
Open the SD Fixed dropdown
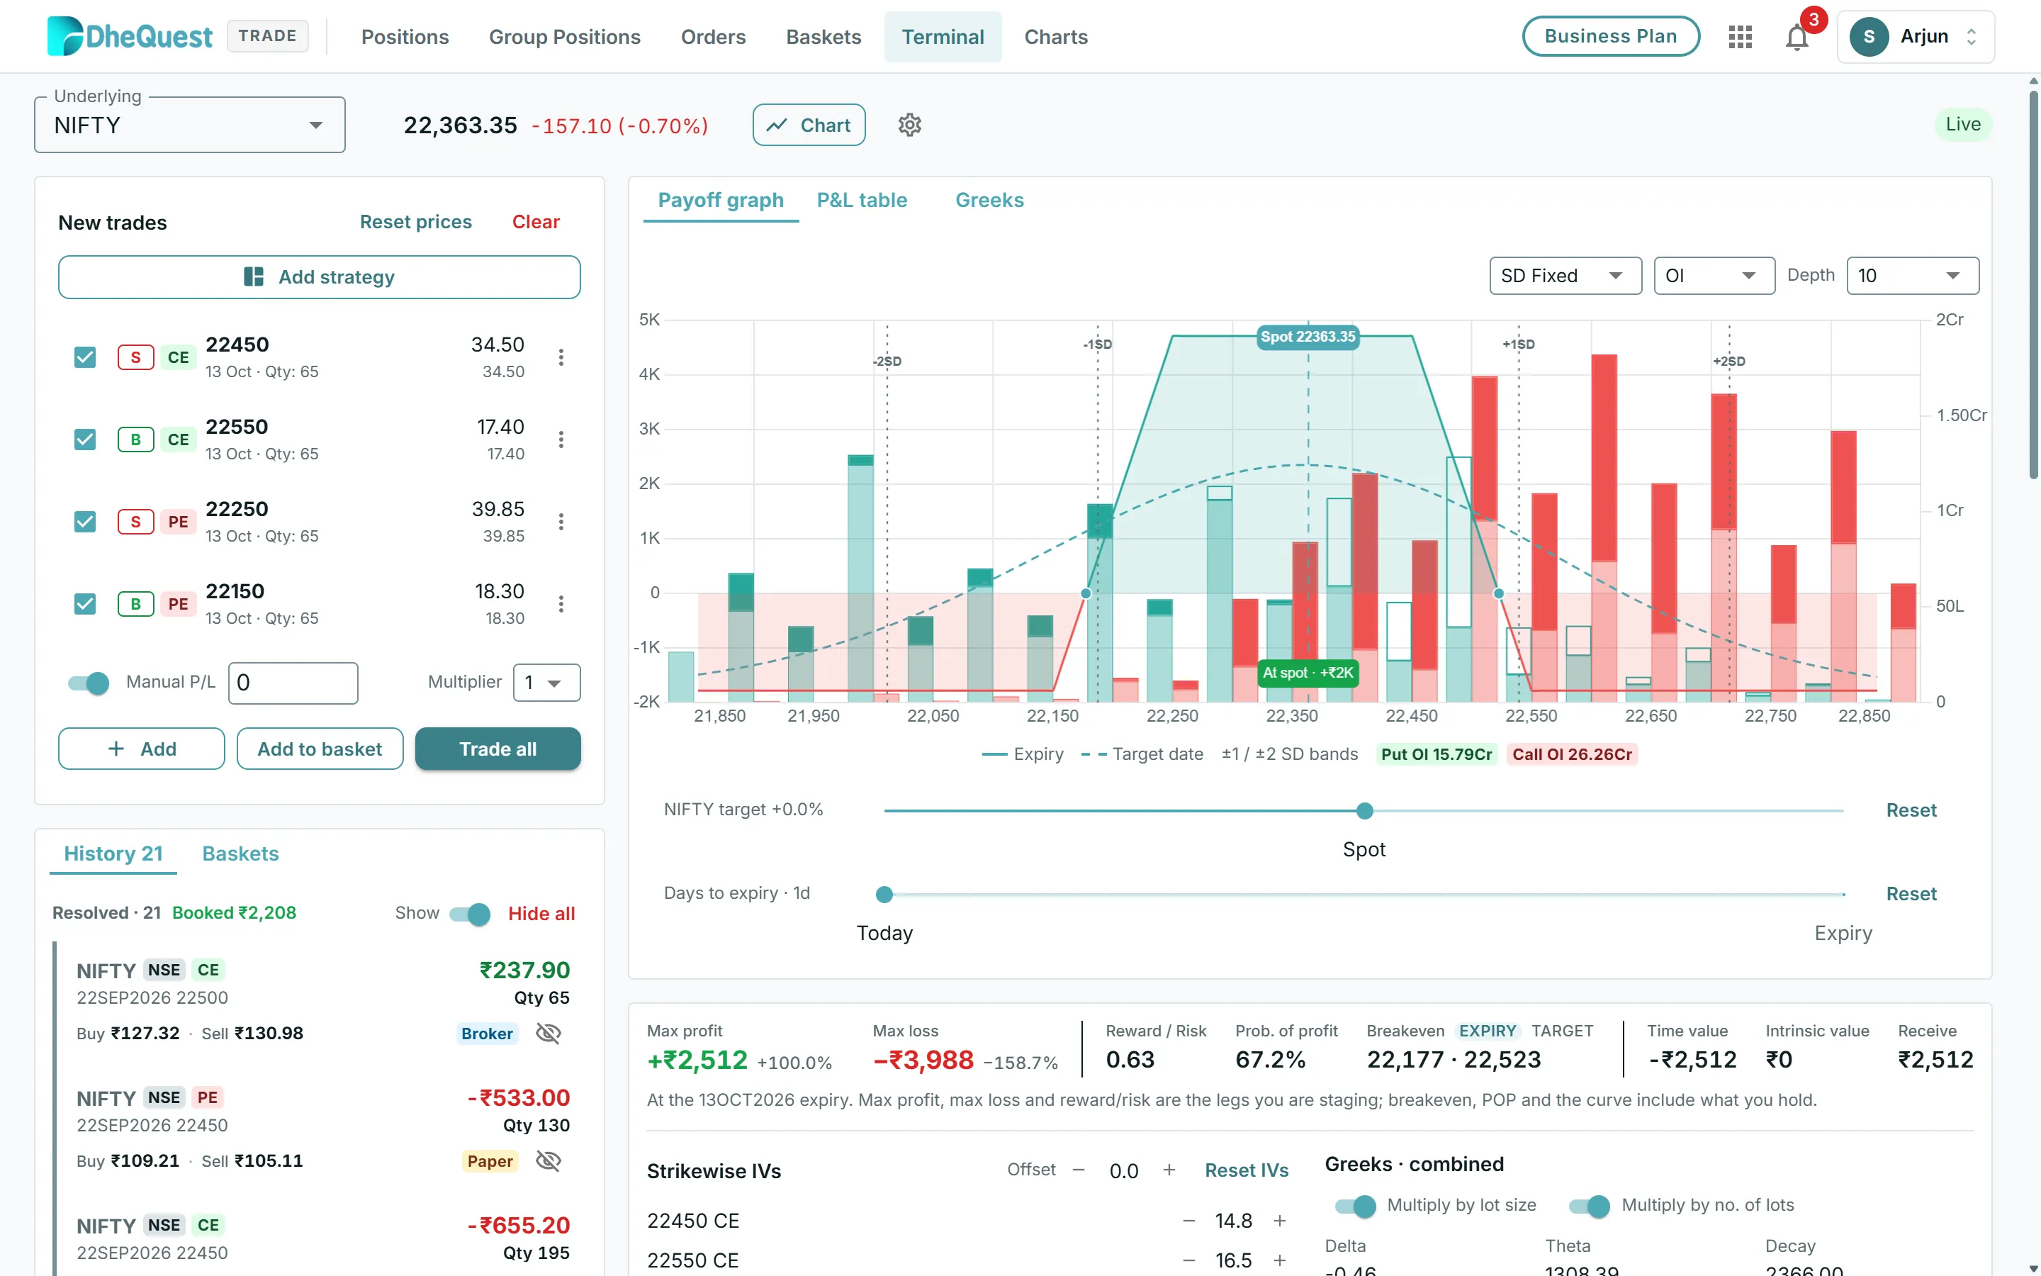point(1565,276)
